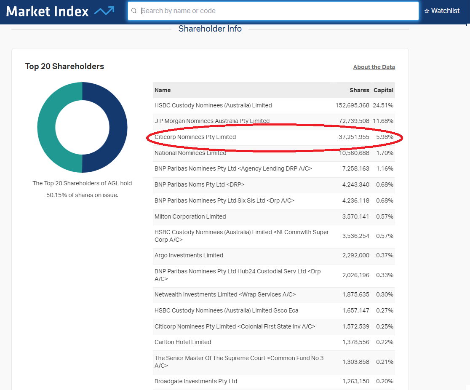
Task: Click the Shares column header
Action: 359,90
